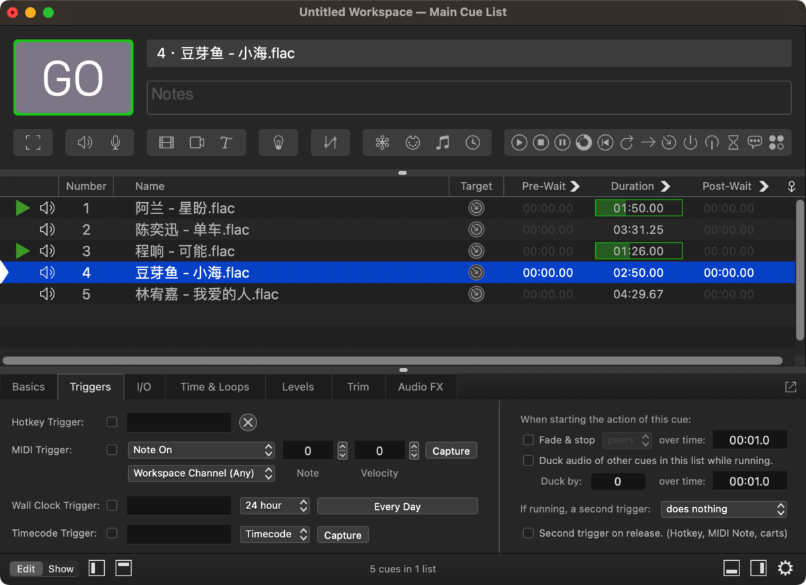Enable the Timecode Trigger checkbox
806x585 pixels.
pos(112,533)
